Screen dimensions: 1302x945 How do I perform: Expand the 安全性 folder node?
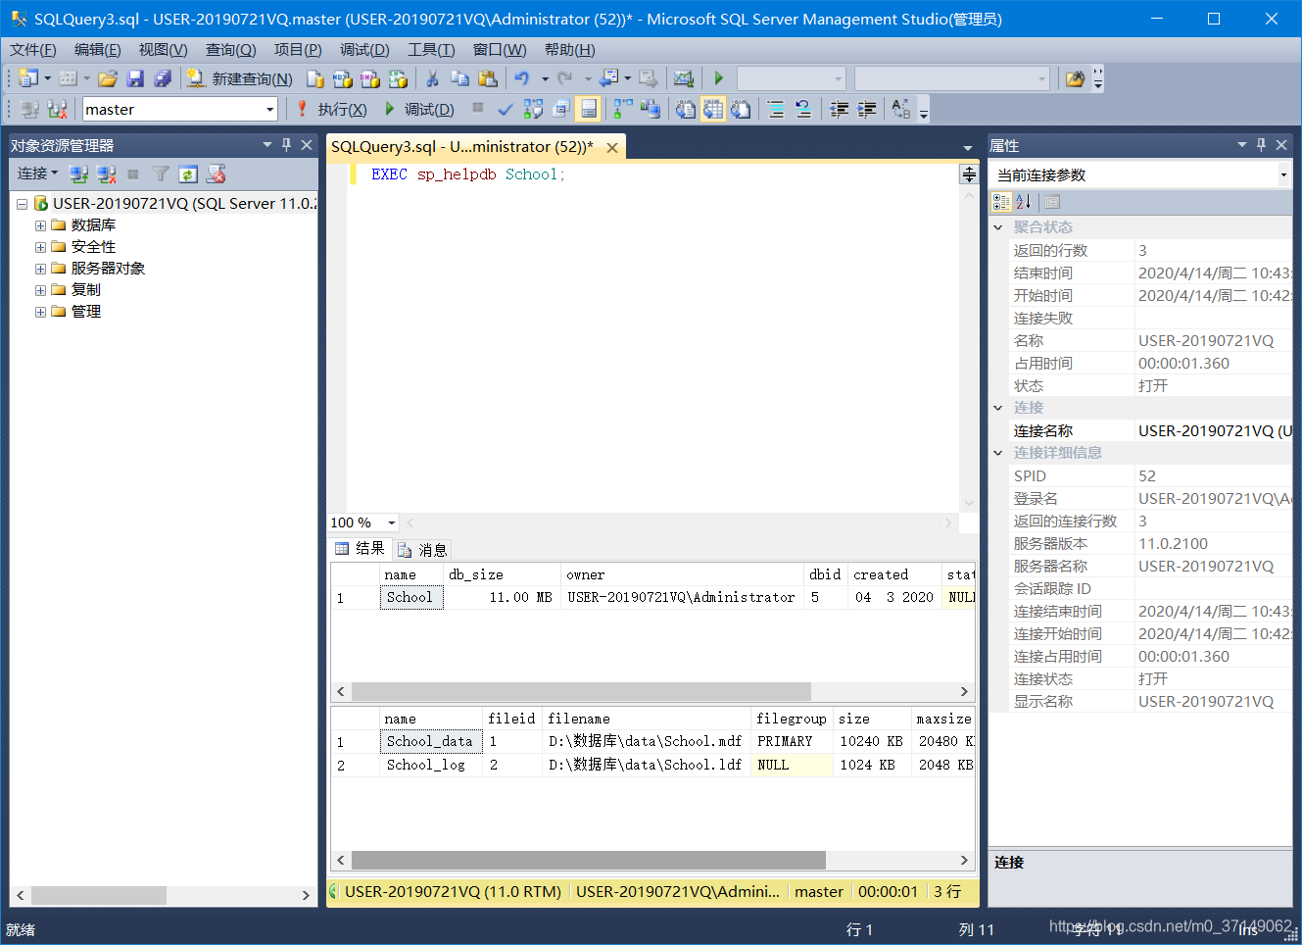[x=40, y=247]
